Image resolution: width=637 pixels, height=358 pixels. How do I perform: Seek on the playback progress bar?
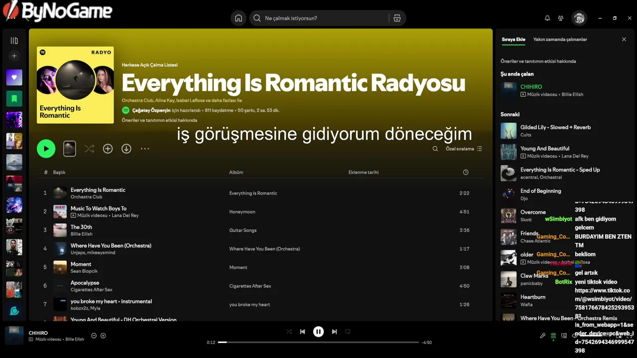coord(318,342)
